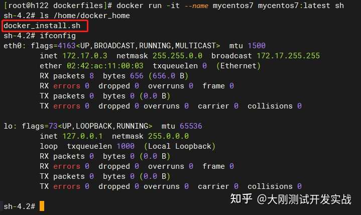Click the --name option in the command
The width and height of the screenshot is (361, 215).
click(x=196, y=6)
